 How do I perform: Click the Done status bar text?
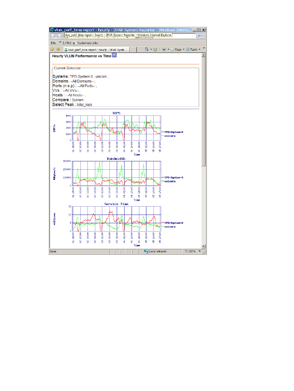tap(53, 252)
